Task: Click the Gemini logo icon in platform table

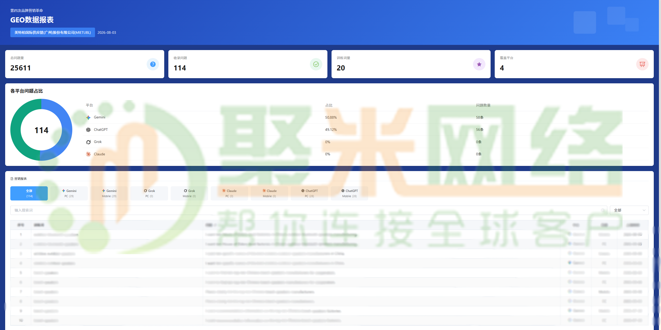Action: point(88,117)
